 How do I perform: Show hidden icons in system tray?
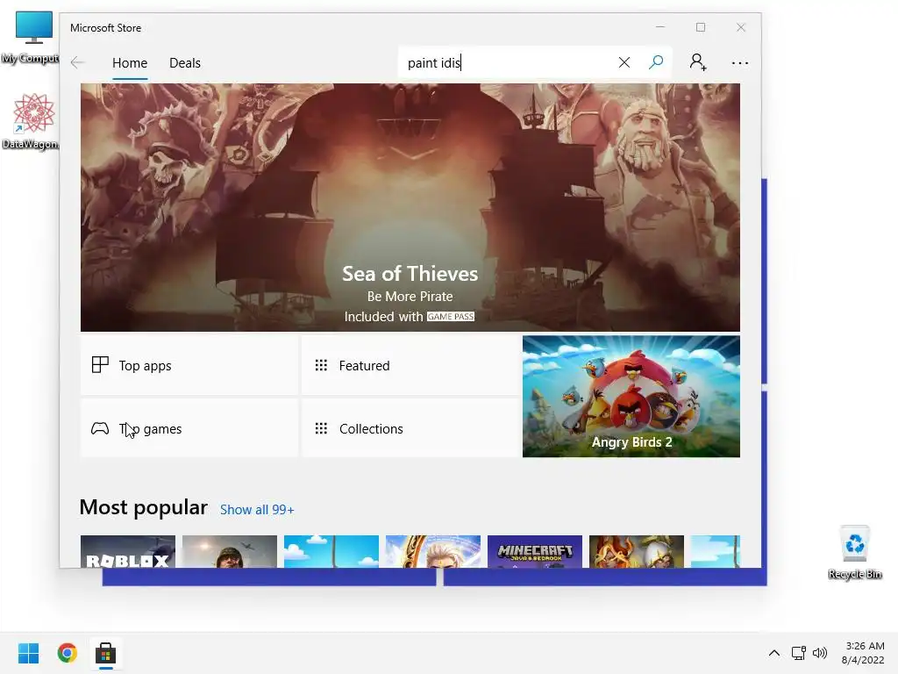[773, 653]
